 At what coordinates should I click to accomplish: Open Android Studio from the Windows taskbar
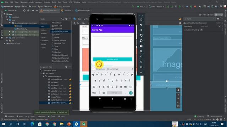84,124
